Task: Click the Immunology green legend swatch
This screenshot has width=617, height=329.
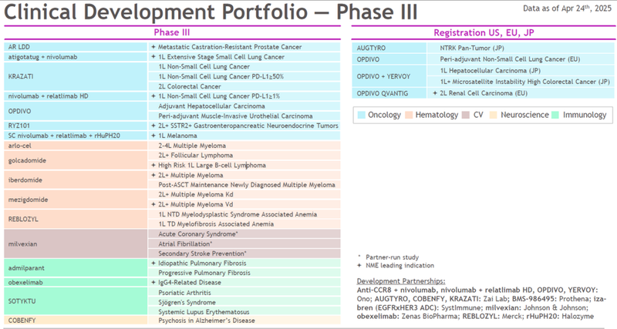Action: click(555, 115)
